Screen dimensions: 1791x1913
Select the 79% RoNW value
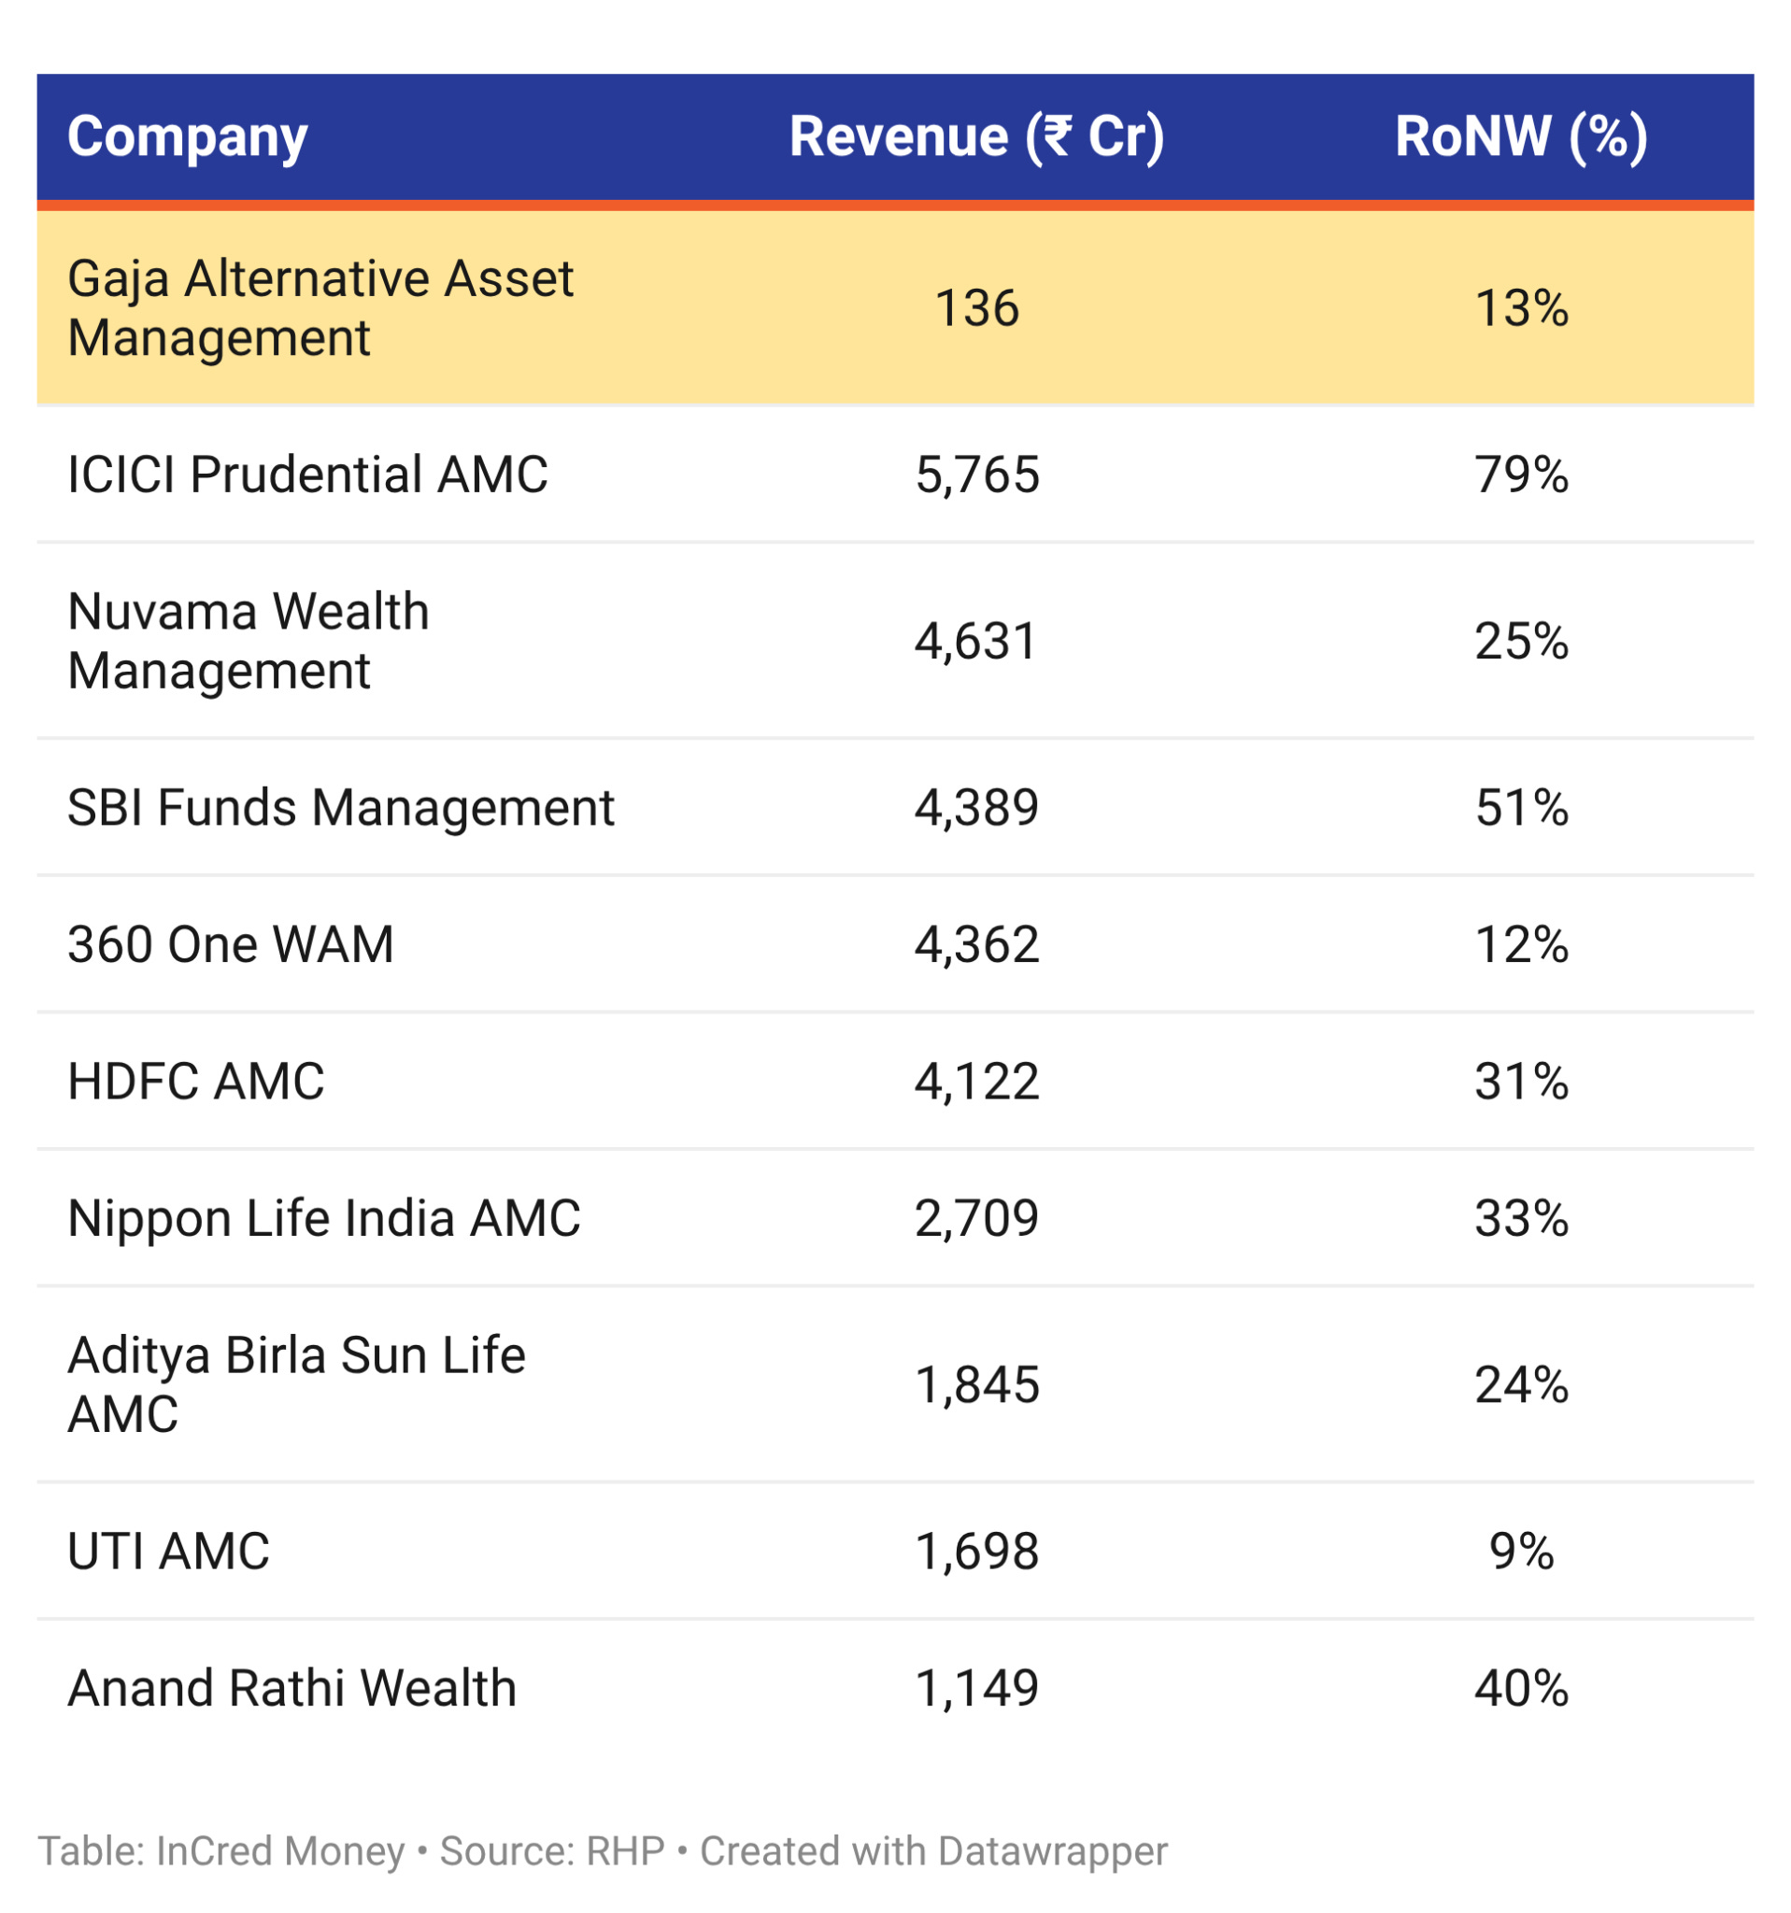coord(1522,475)
